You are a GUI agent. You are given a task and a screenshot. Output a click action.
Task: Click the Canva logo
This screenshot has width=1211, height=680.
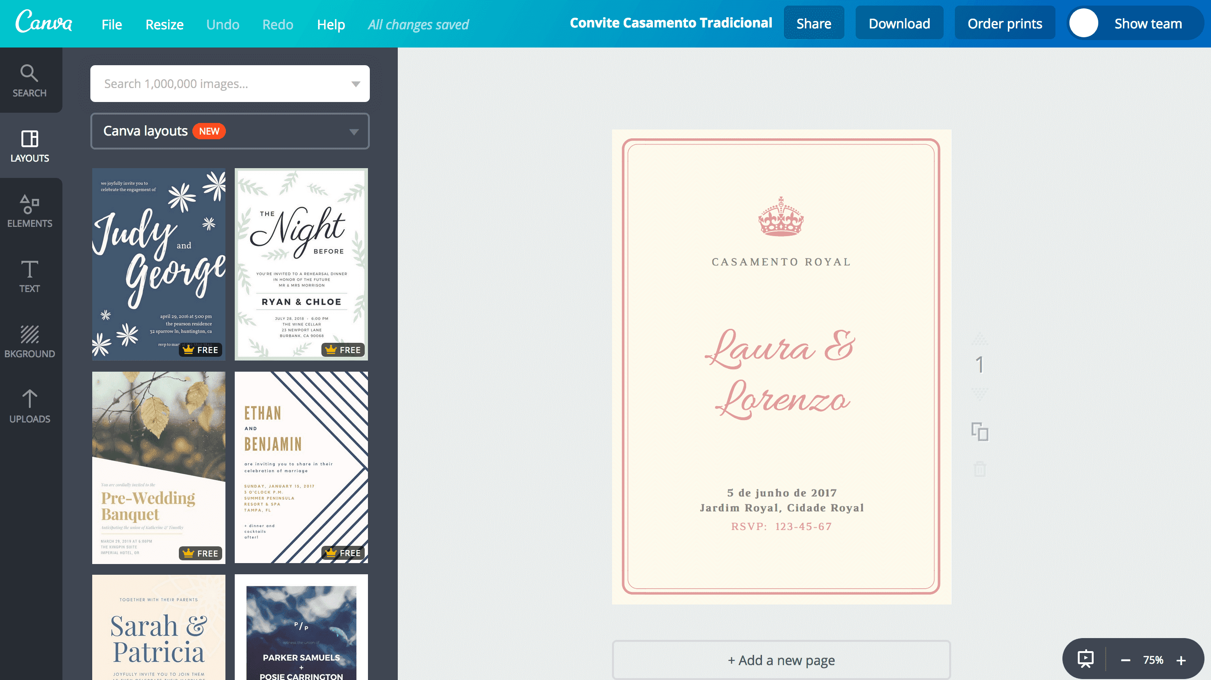(44, 21)
